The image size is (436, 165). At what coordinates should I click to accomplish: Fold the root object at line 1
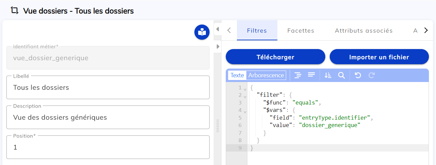pos(245,89)
